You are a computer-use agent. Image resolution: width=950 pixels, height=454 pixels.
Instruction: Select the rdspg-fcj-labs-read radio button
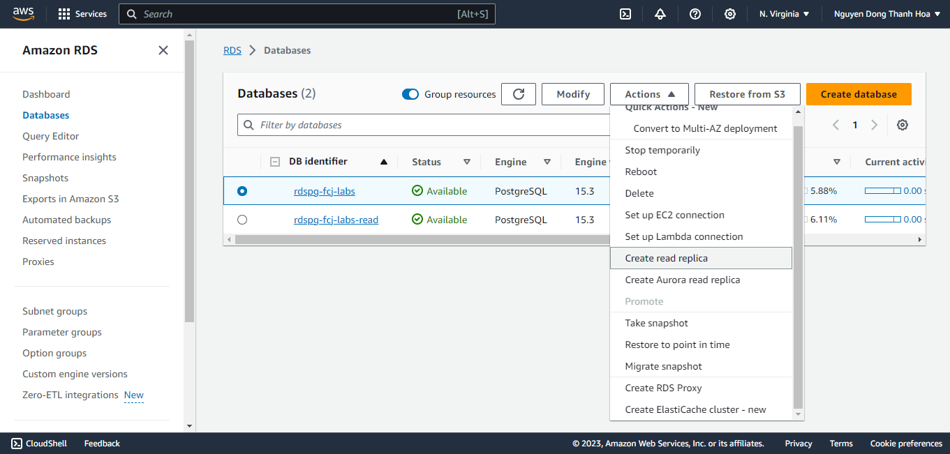point(242,220)
